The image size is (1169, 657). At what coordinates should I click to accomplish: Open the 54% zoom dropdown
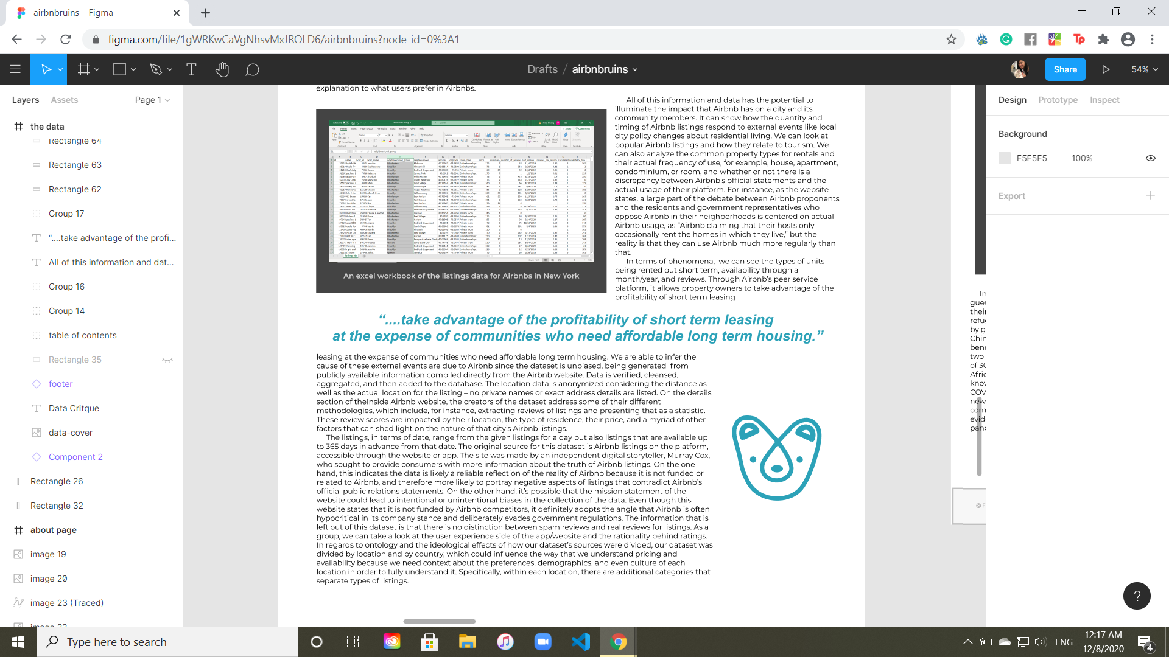pos(1145,69)
